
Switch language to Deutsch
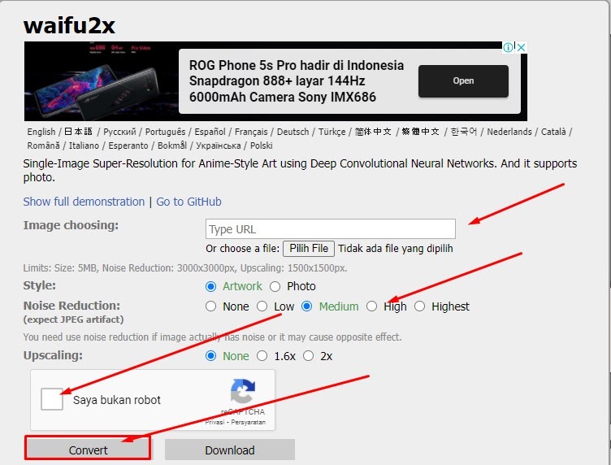click(293, 132)
